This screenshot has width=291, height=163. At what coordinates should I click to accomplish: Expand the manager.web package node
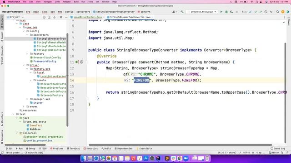coord(27,99)
